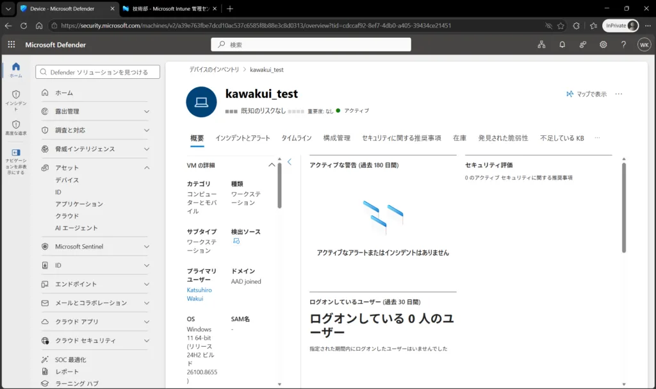Open the app launcher waffle icon

12,44
